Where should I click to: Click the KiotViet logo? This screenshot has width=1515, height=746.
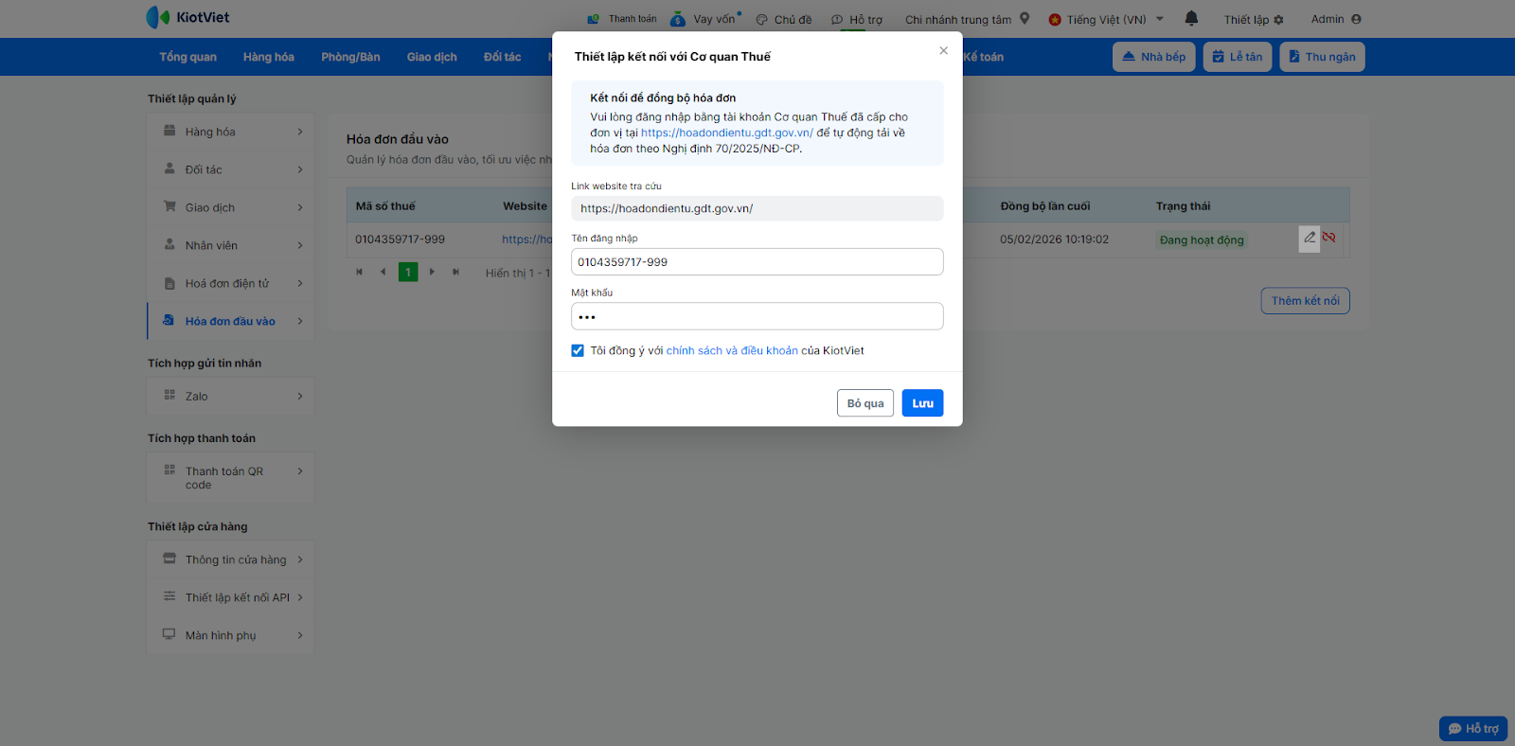click(187, 17)
